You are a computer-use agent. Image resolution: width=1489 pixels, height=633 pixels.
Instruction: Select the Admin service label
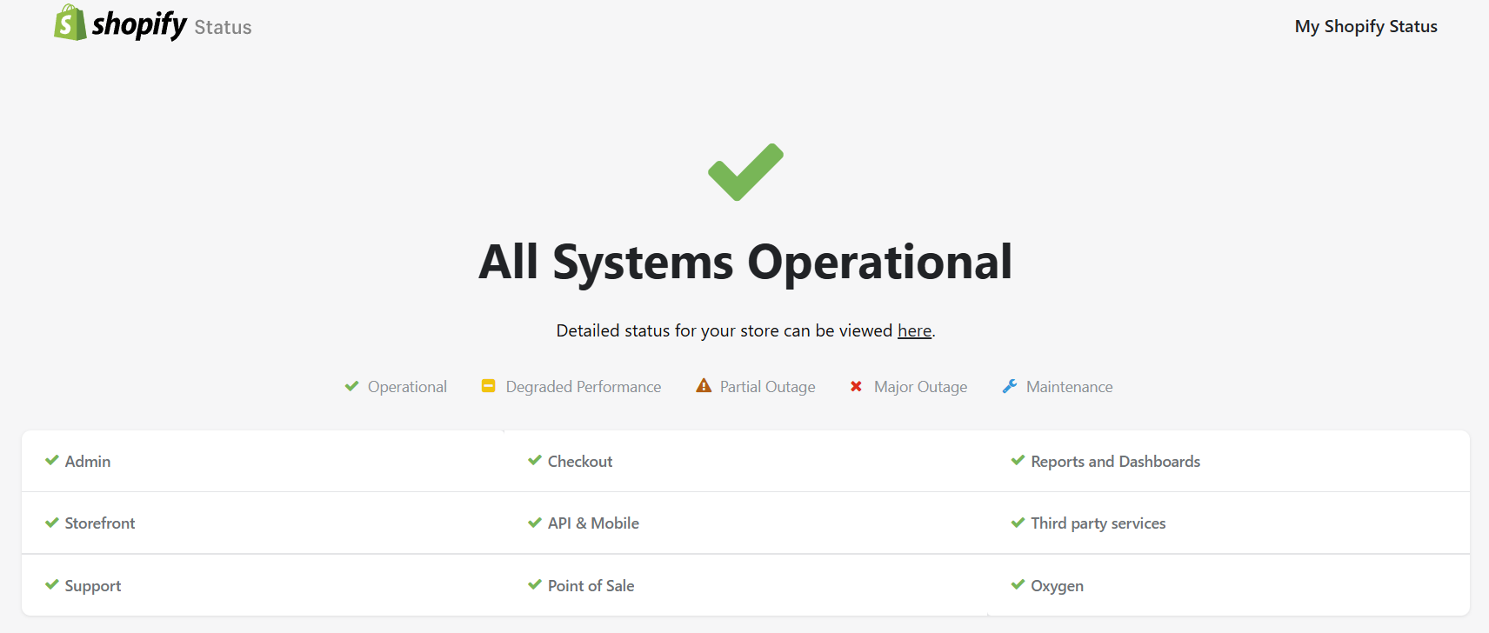pyautogui.click(x=88, y=462)
